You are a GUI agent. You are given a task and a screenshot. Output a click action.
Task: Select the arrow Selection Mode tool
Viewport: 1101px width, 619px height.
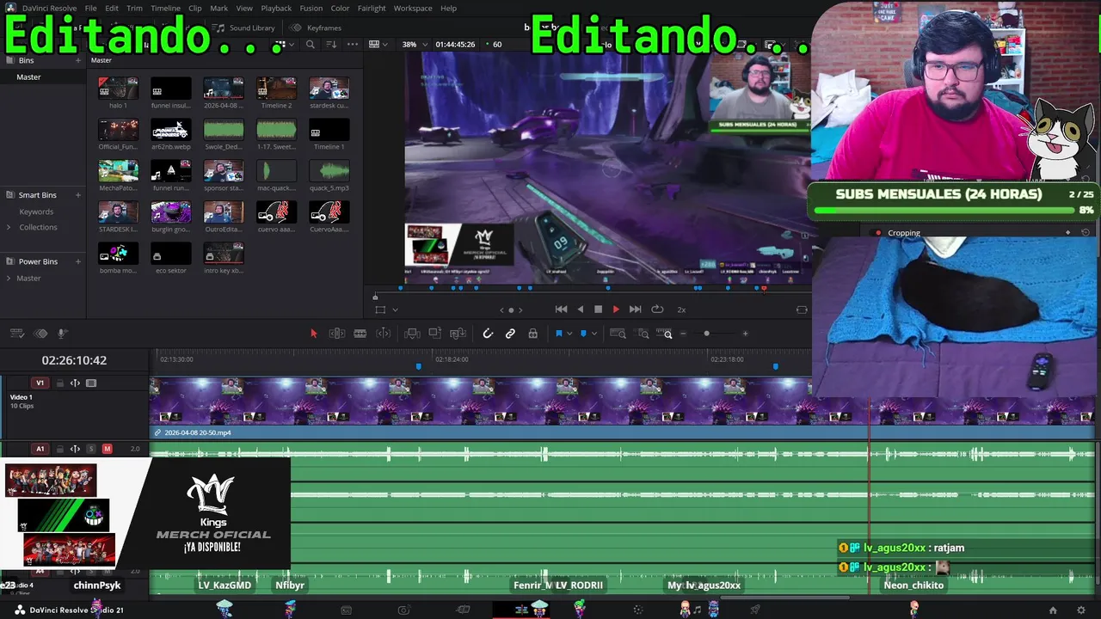tap(313, 334)
